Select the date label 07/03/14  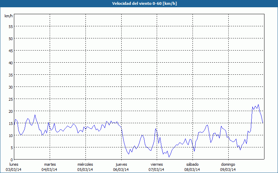click(157, 170)
